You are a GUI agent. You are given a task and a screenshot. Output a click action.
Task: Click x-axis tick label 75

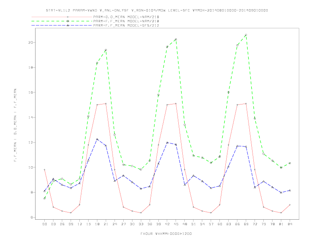point(264,224)
